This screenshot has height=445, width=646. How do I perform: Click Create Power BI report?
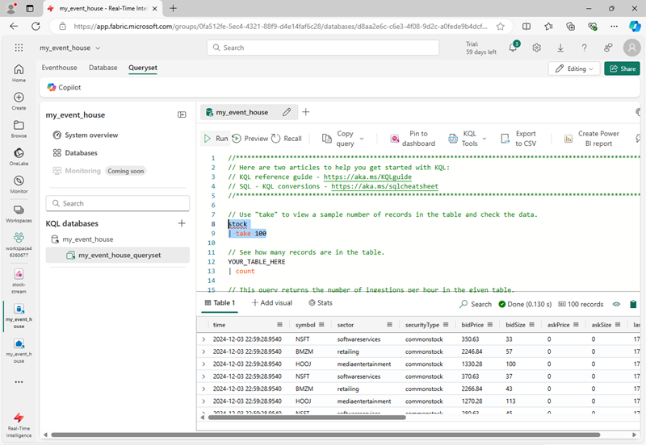pyautogui.click(x=592, y=139)
